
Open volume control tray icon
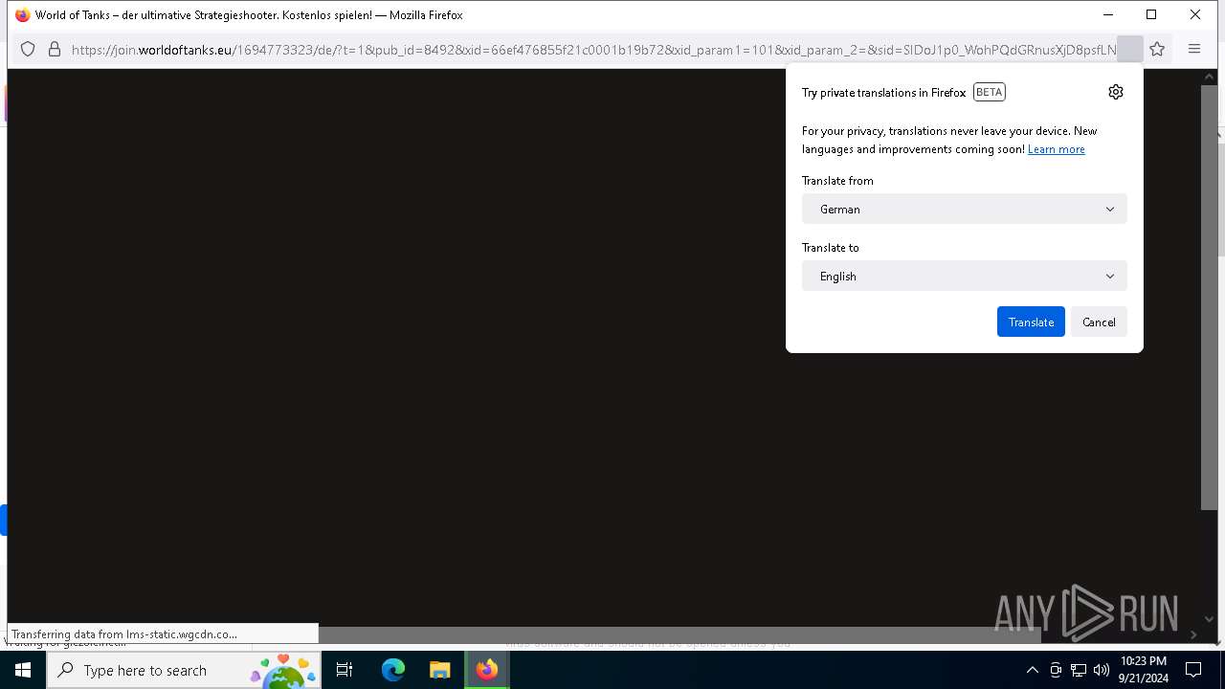click(1101, 670)
